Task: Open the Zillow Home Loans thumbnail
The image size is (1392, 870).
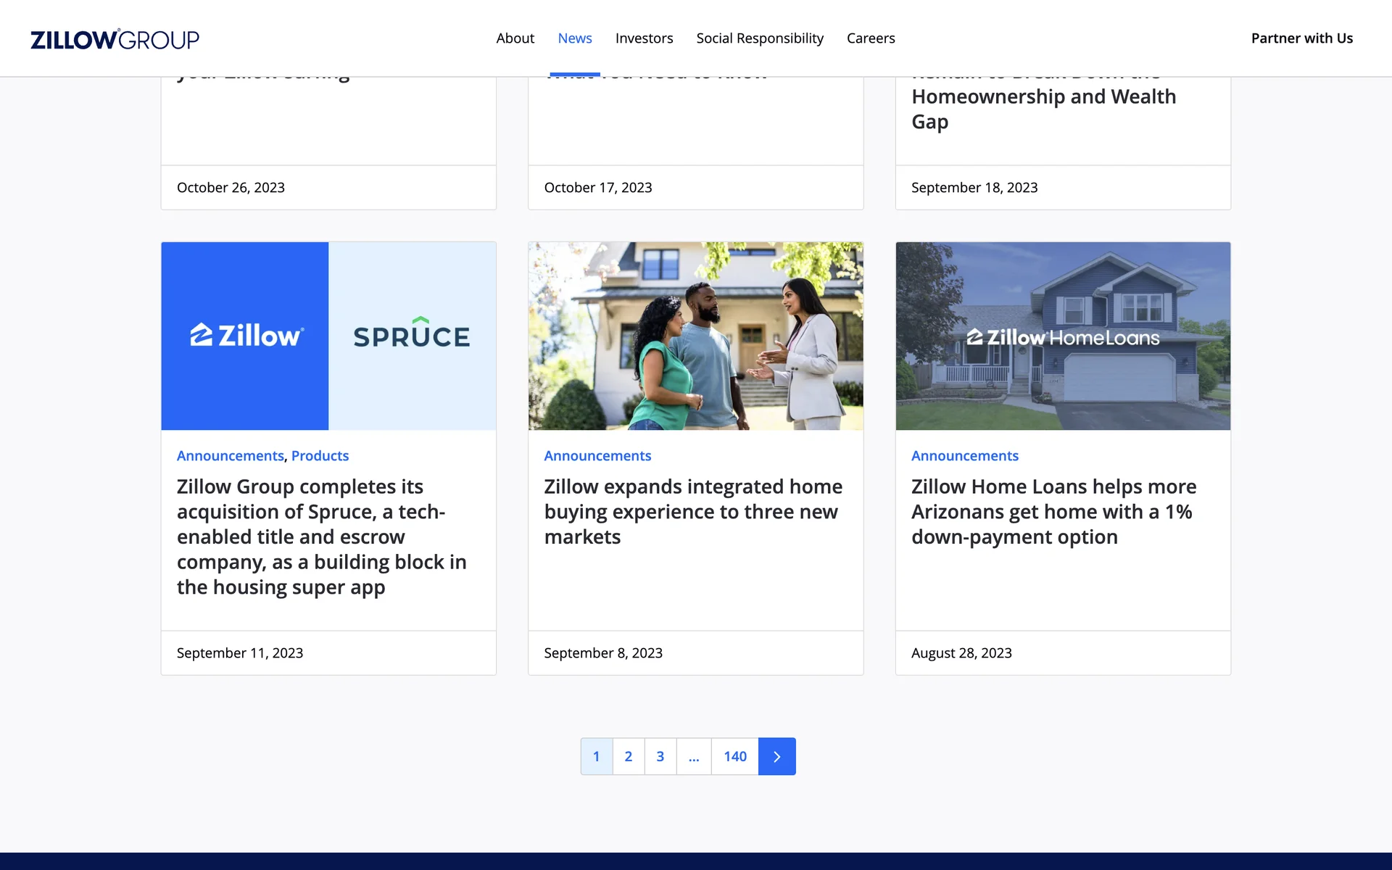Action: (1063, 336)
